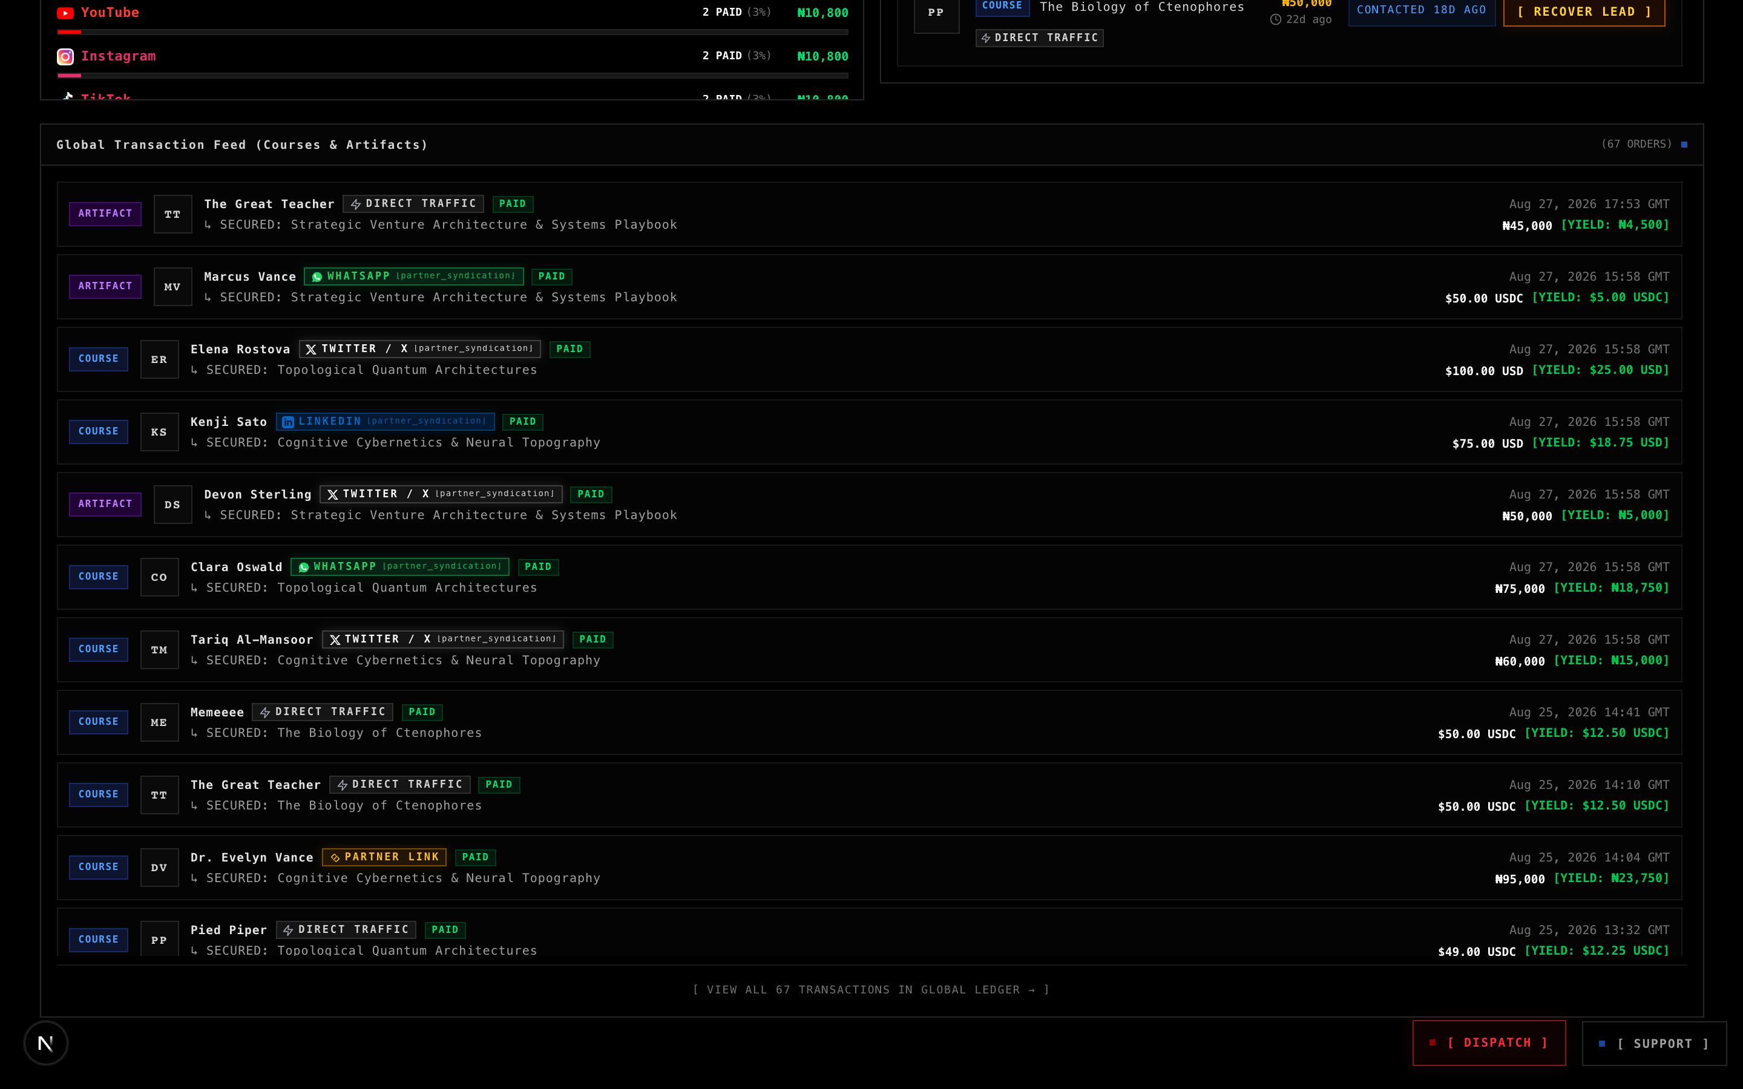Click 'Aug 25, 2026 14:10 GMT' timestamp
This screenshot has height=1089, width=1743.
[x=1589, y=785]
